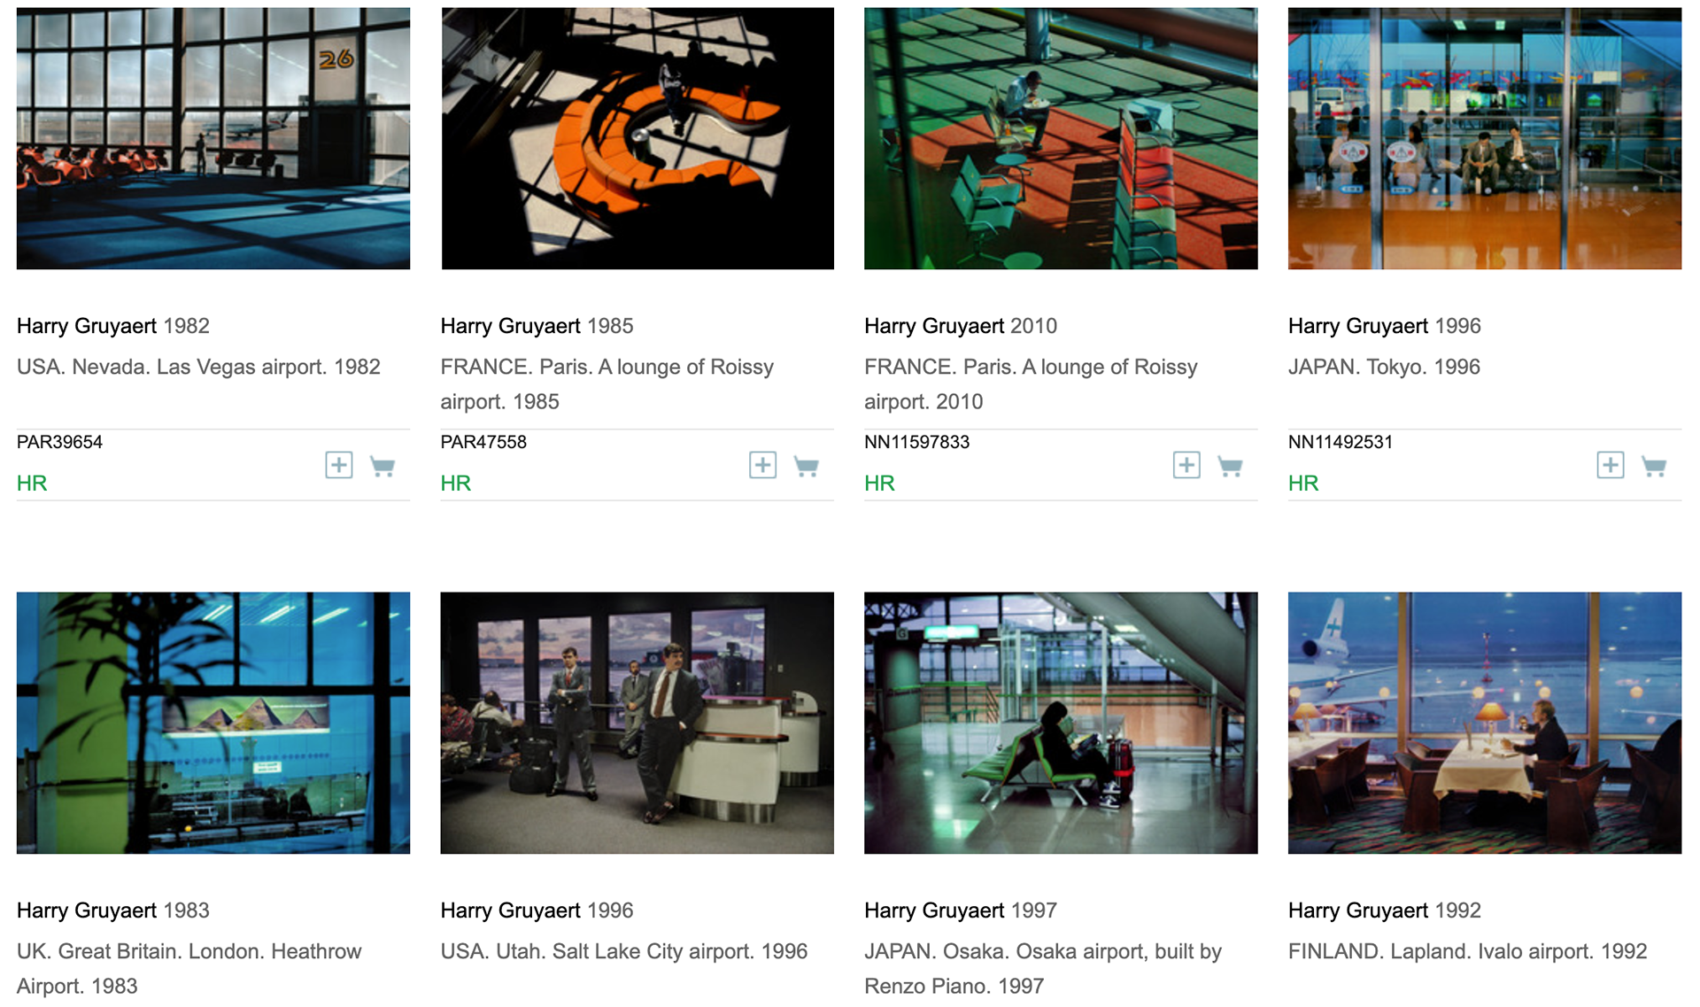Open Salt Lake City airport 1996 thumbnail
This screenshot has height=1007, width=1700.
(637, 723)
